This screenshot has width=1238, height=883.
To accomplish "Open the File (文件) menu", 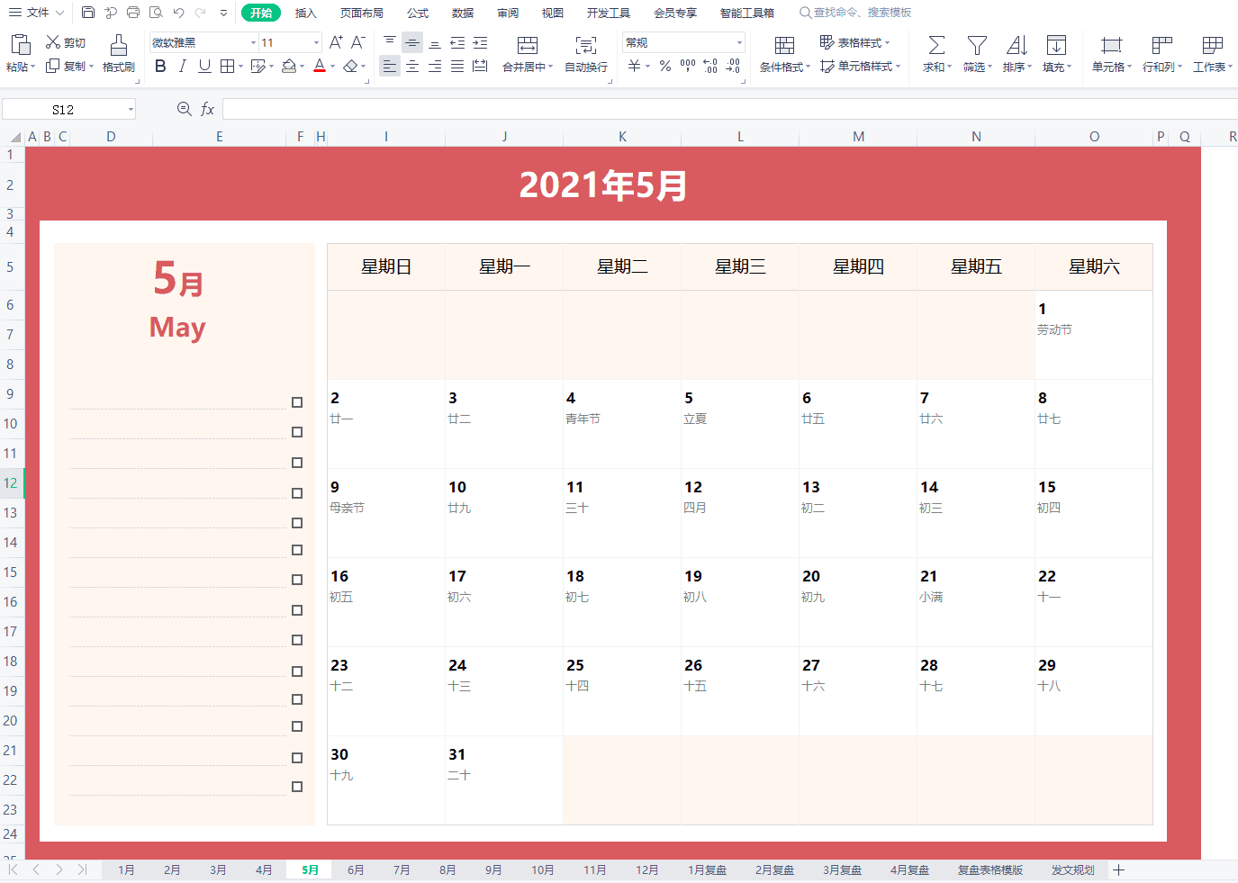I will point(36,13).
